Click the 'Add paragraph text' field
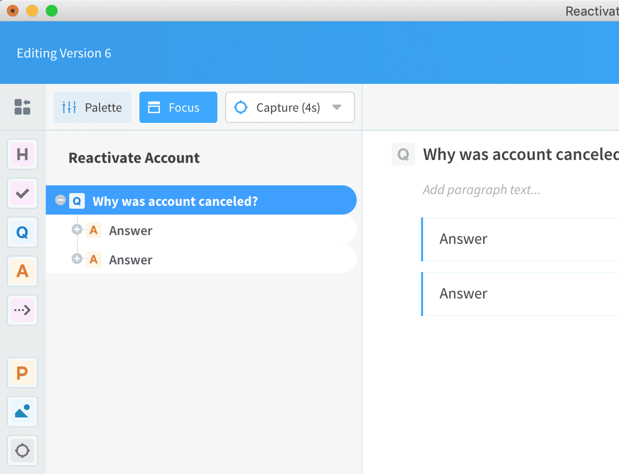Viewport: 619px width, 474px height. (x=480, y=189)
